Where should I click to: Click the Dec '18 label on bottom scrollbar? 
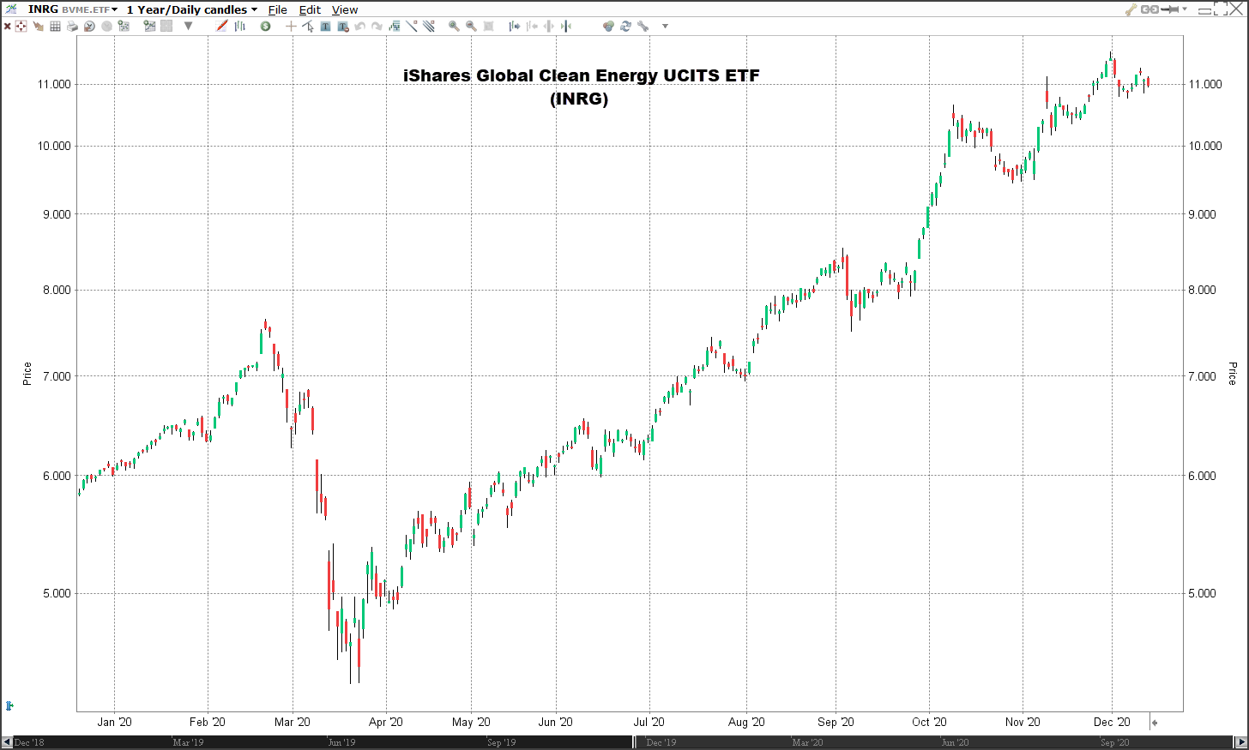coord(29,742)
